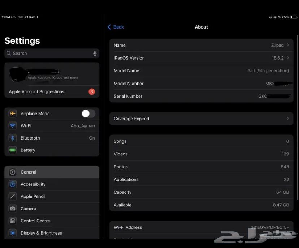Go back using the Back button
Viewport: 299px width, 248px height.
(x=116, y=27)
